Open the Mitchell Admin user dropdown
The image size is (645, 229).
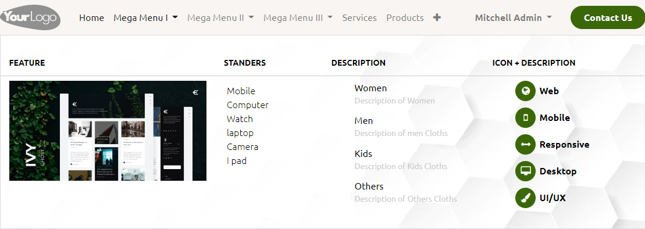tap(513, 17)
